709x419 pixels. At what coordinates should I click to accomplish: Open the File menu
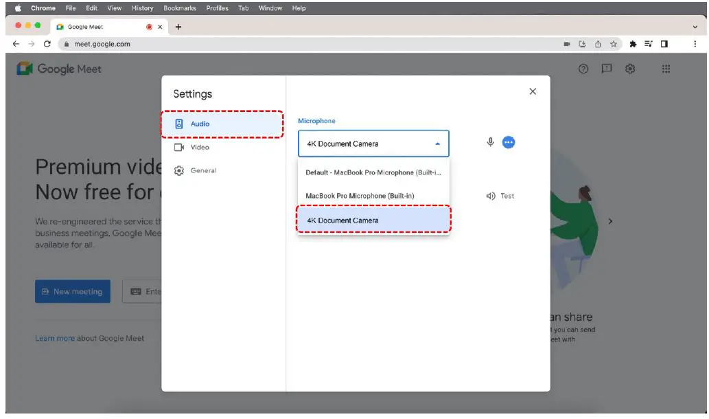[x=71, y=8]
